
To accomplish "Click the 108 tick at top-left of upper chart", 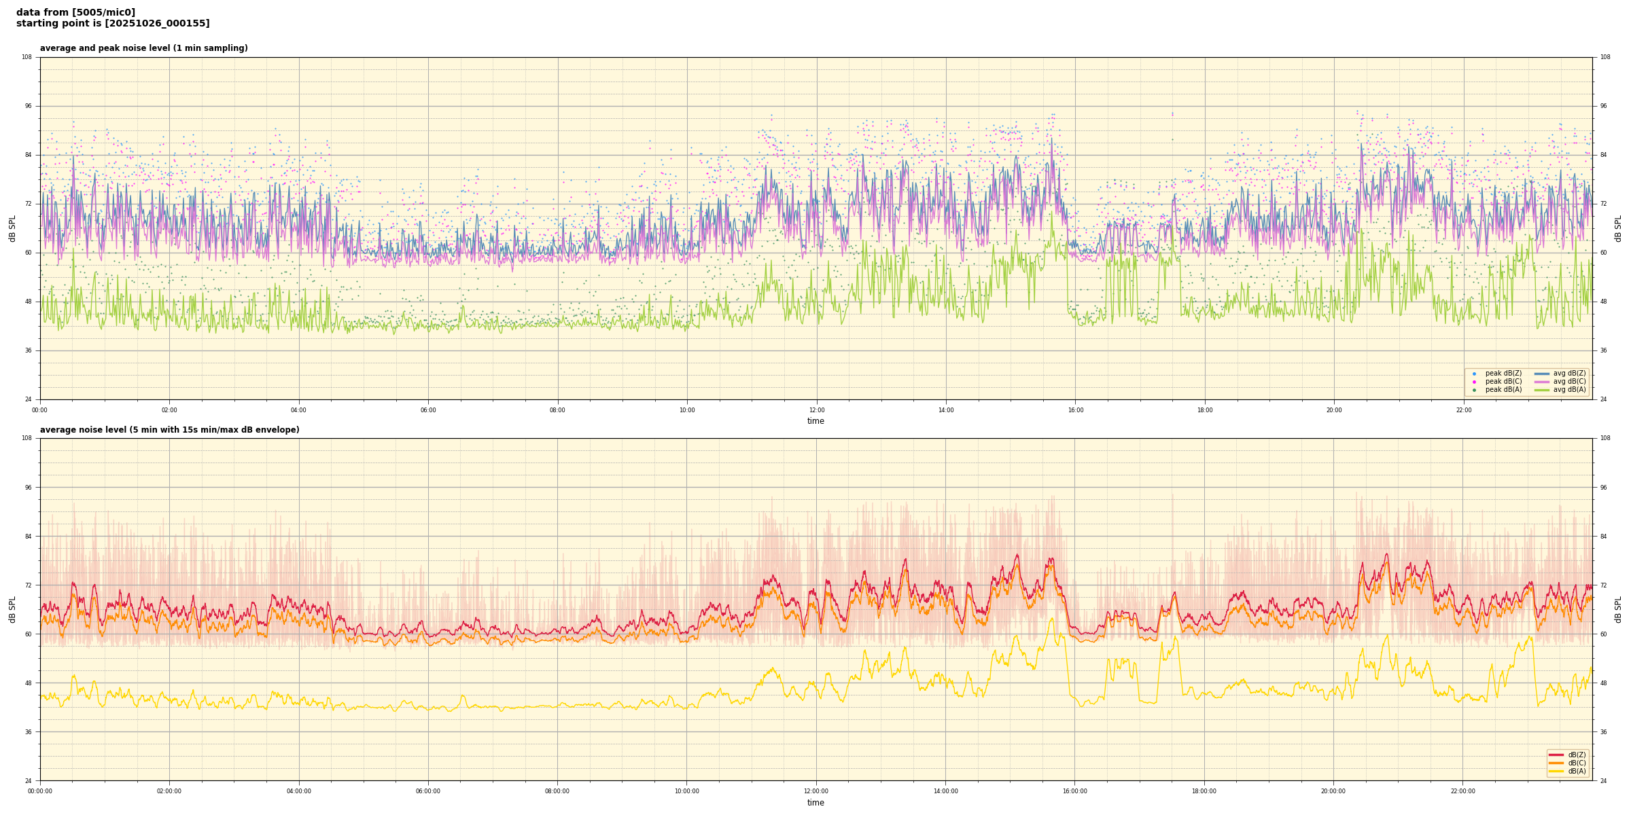I will (27, 57).
